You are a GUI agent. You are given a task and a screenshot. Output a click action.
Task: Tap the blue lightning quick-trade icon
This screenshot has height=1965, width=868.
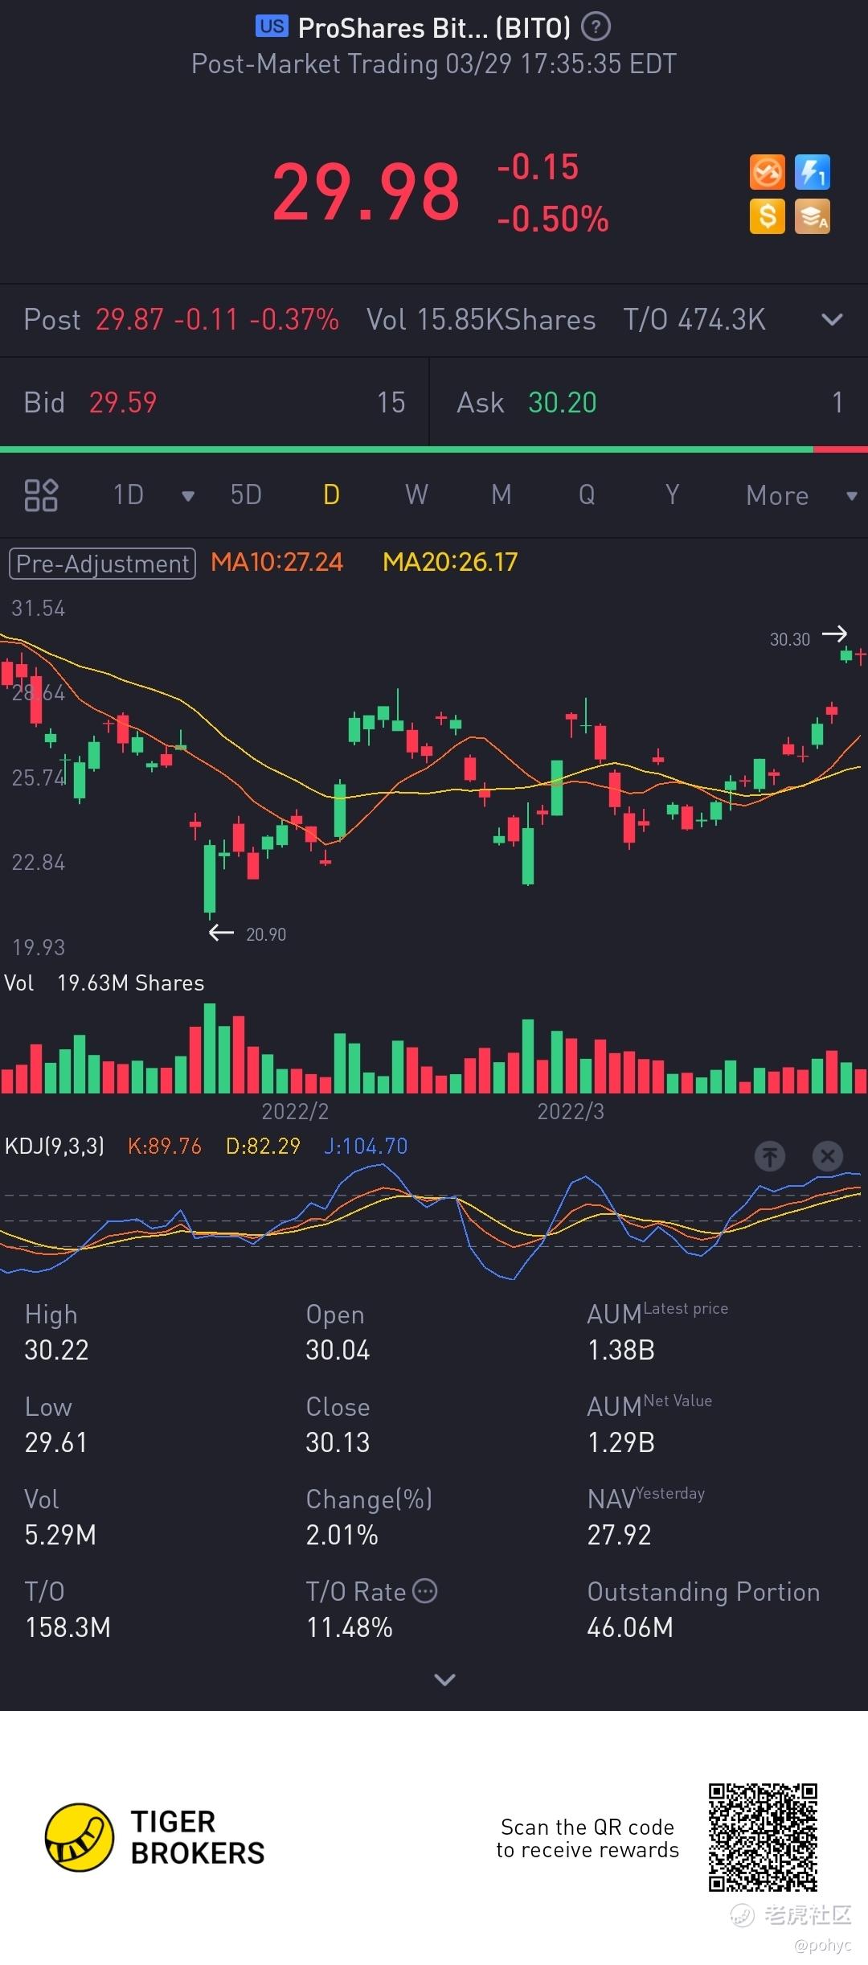(x=813, y=172)
